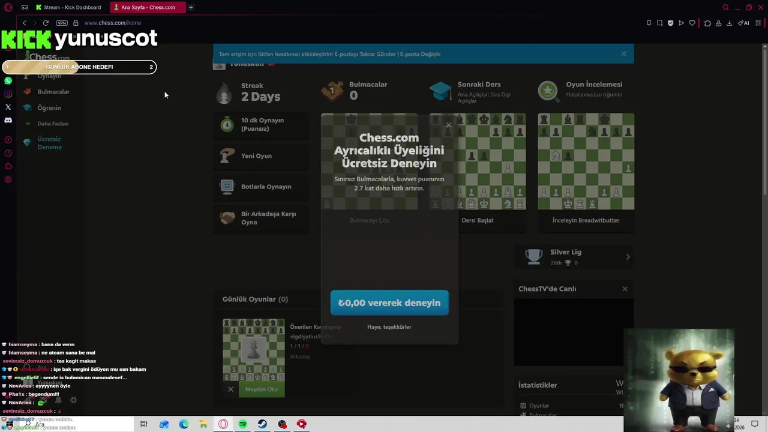Bookmark page with the heart icon

tap(692, 23)
